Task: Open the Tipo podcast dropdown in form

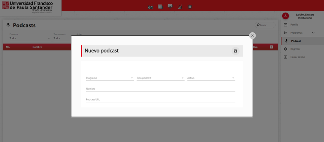Action: point(160,78)
